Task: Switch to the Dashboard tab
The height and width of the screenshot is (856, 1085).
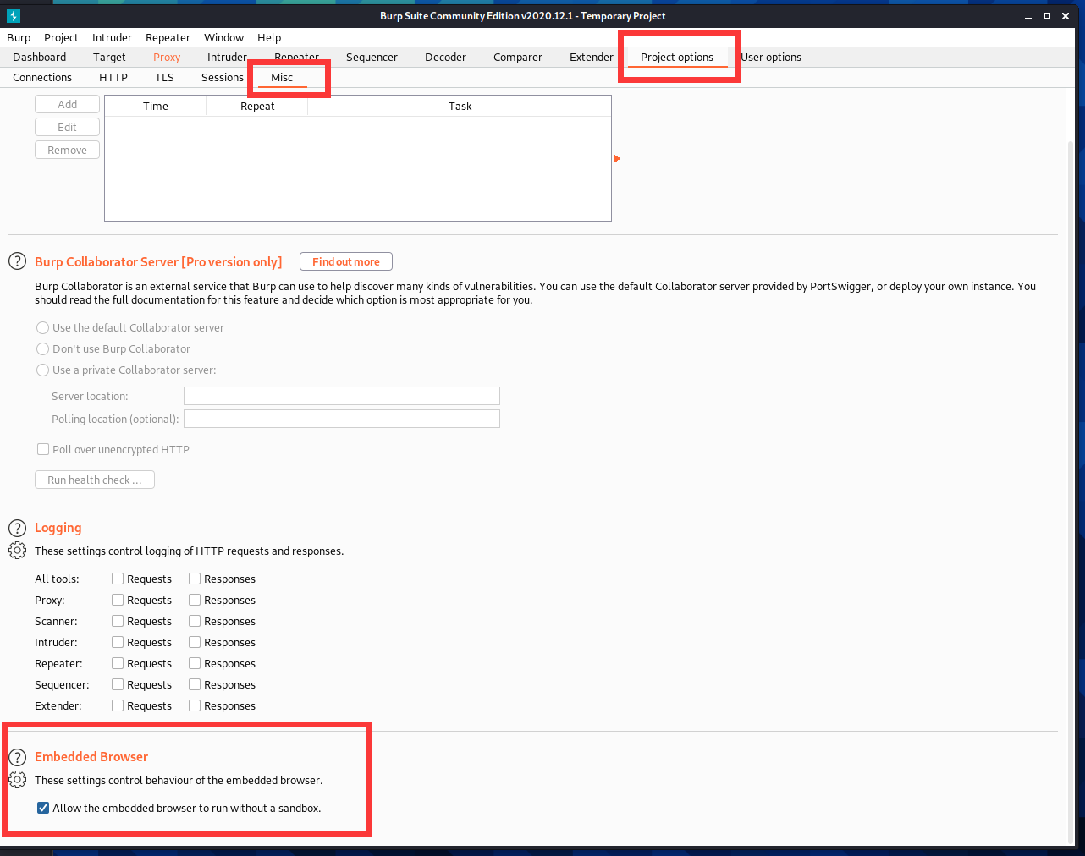Action: point(40,58)
